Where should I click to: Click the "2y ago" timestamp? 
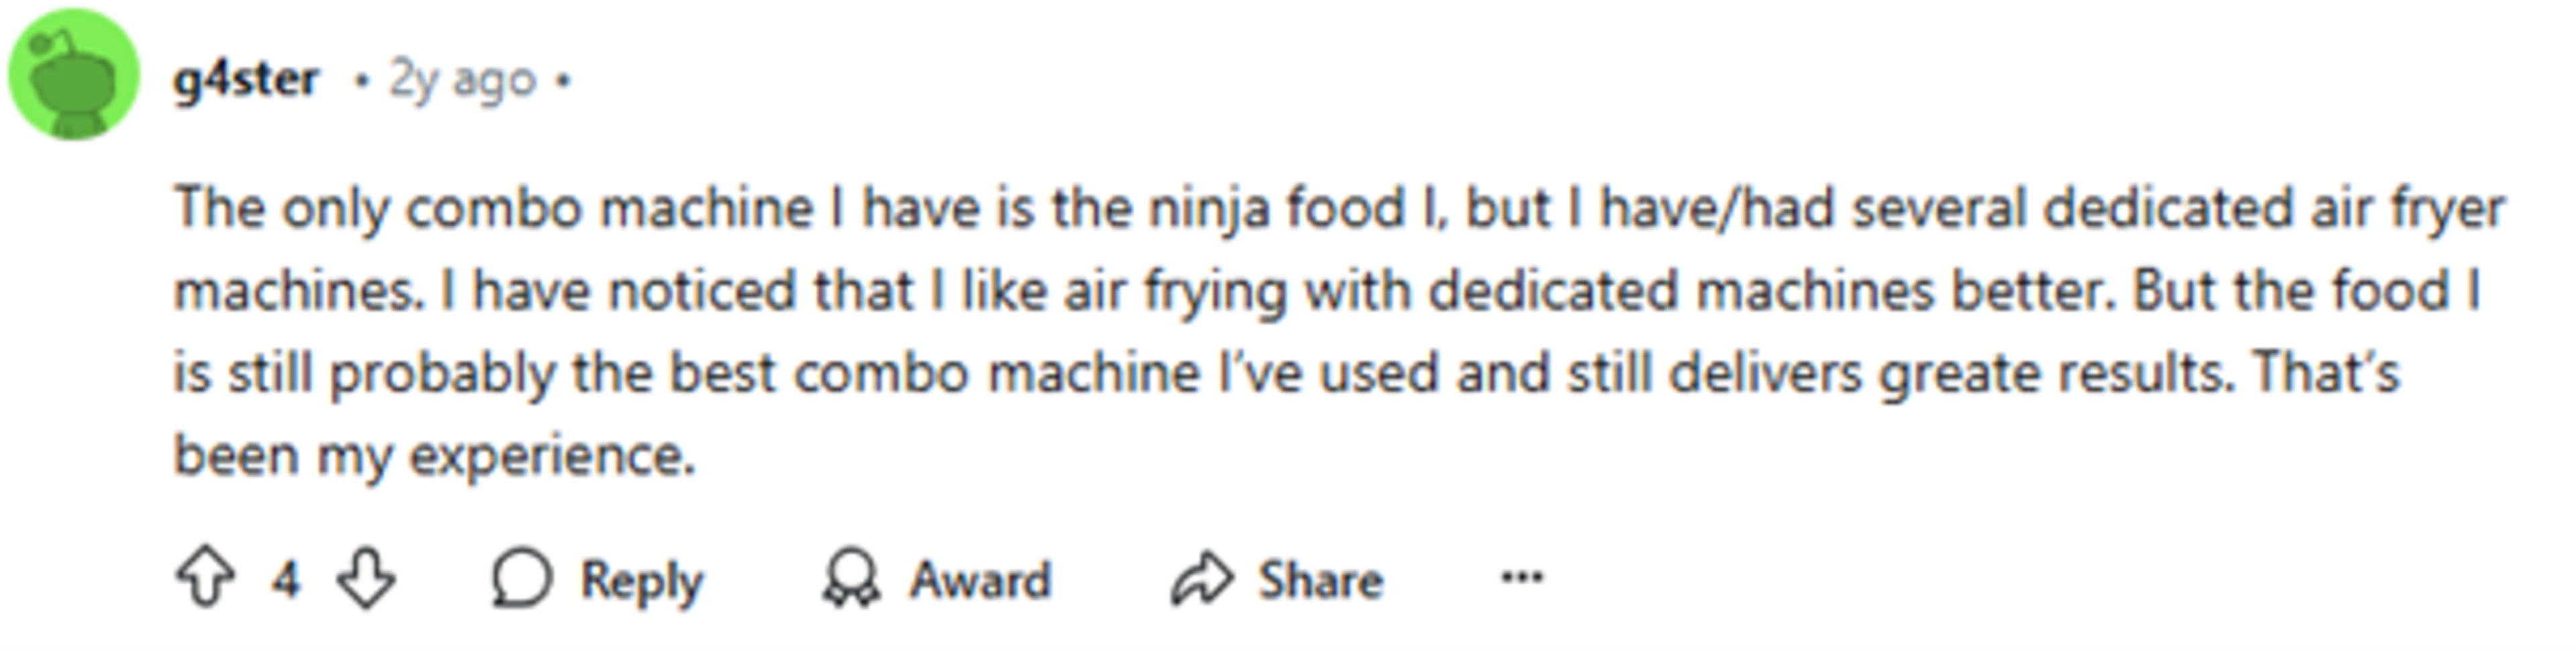point(462,79)
